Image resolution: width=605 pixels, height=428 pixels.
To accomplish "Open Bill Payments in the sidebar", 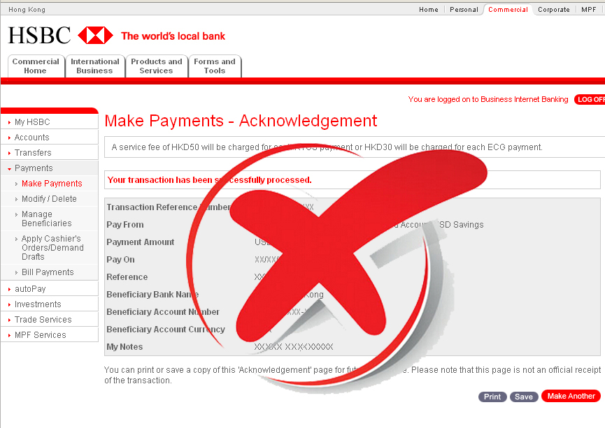I will (x=48, y=272).
